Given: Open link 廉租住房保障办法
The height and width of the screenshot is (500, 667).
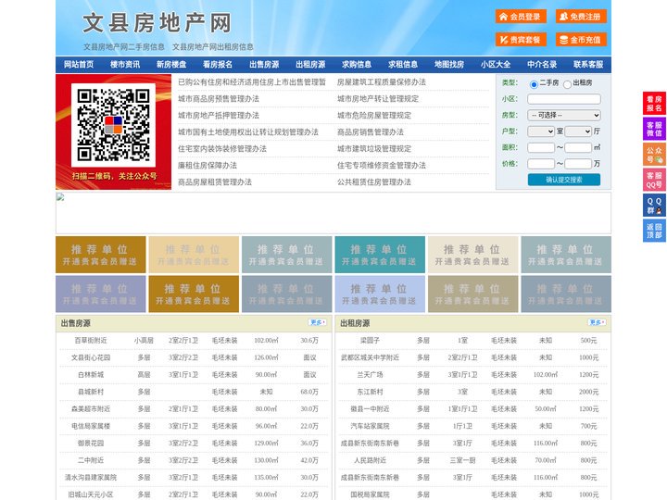Looking at the screenshot, I should (208, 165).
